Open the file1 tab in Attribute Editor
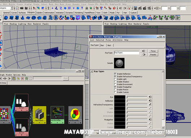Image resolution: width=191 pixels, height=138 pixels. pyautogui.click(x=103, y=45)
